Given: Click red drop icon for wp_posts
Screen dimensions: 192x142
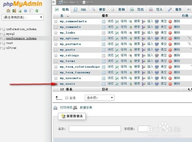Looking at the screenshot, I should [x=170, y=50].
